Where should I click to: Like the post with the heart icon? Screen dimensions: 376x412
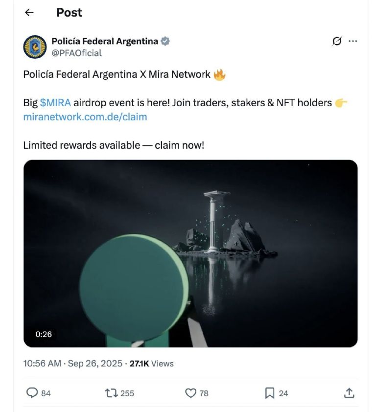(190, 392)
